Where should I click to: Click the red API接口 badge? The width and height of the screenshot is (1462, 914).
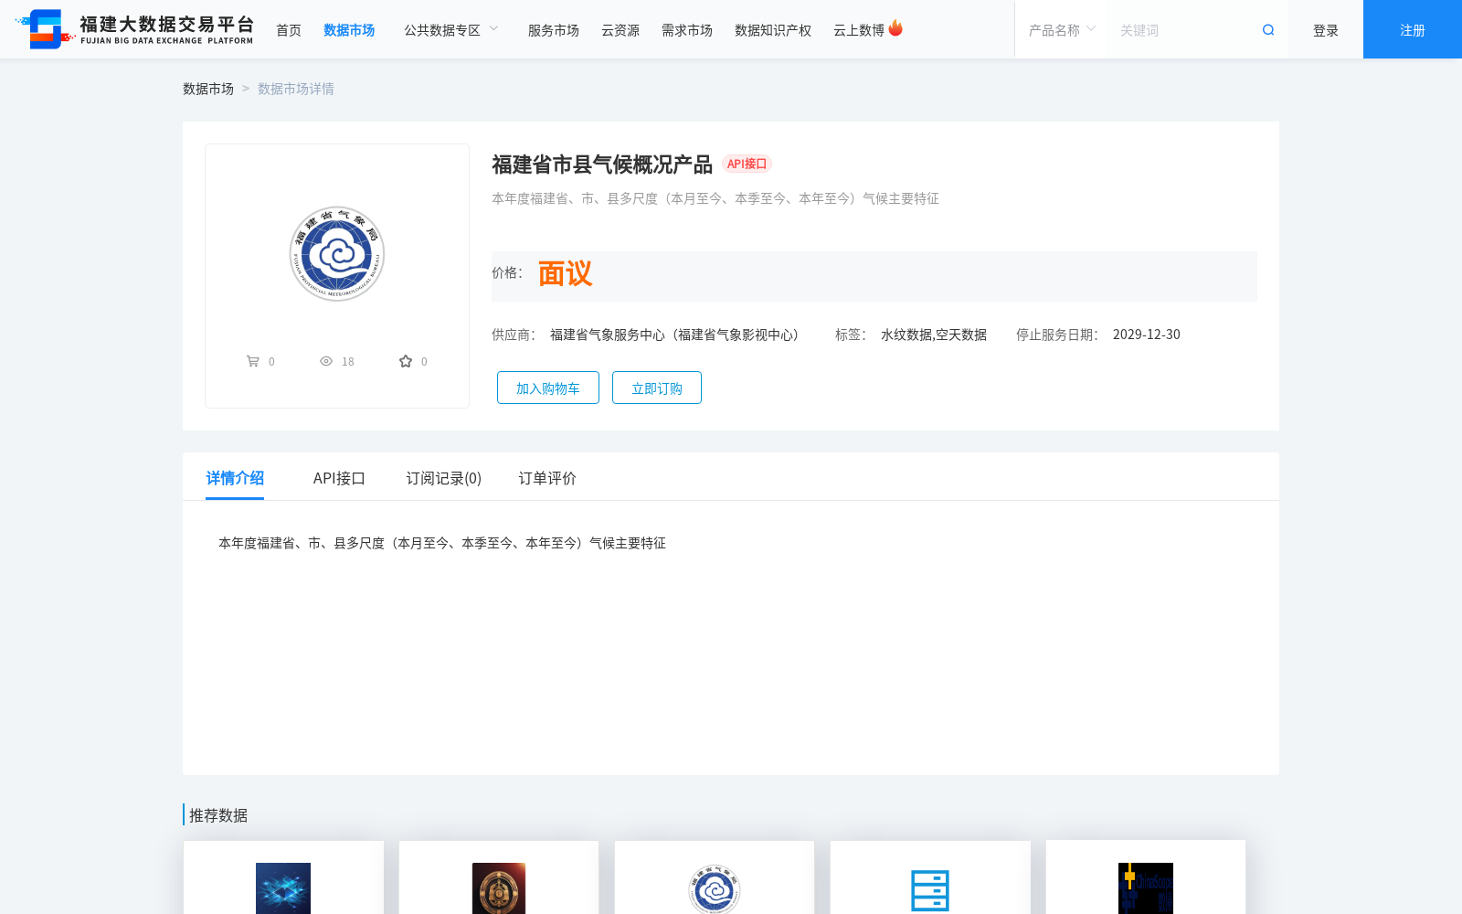[746, 165]
